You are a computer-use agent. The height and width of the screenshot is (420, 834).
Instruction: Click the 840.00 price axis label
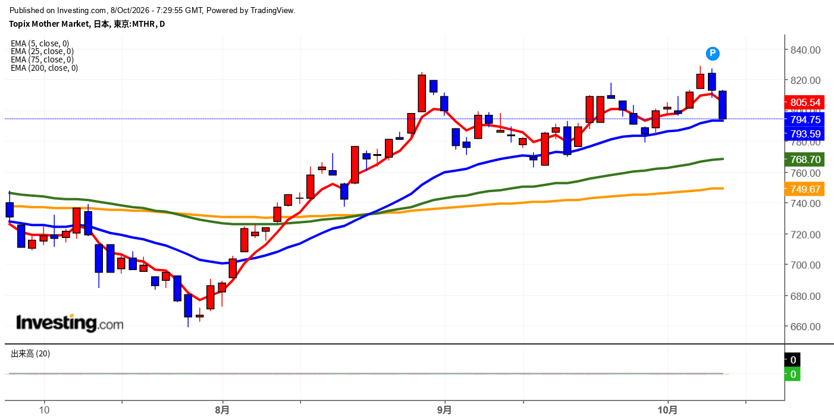805,50
